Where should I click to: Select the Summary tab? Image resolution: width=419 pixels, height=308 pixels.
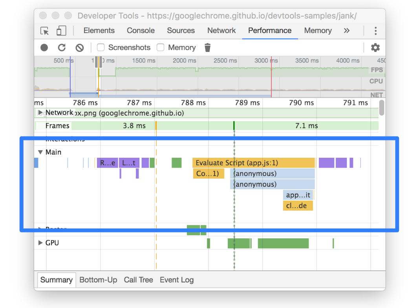57,280
